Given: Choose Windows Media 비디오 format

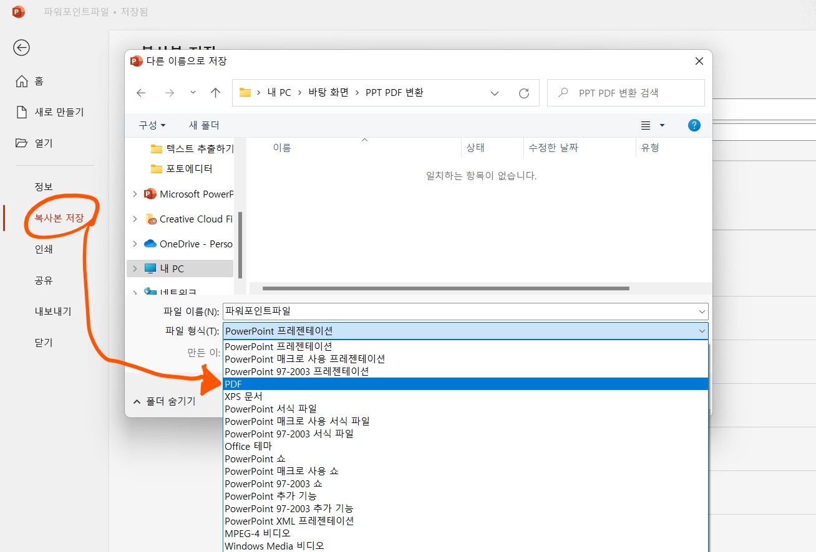Looking at the screenshot, I should point(465,546).
